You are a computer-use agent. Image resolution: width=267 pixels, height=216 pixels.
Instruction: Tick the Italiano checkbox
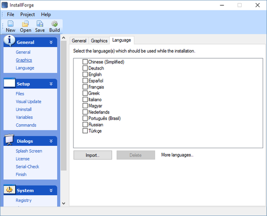85,99
